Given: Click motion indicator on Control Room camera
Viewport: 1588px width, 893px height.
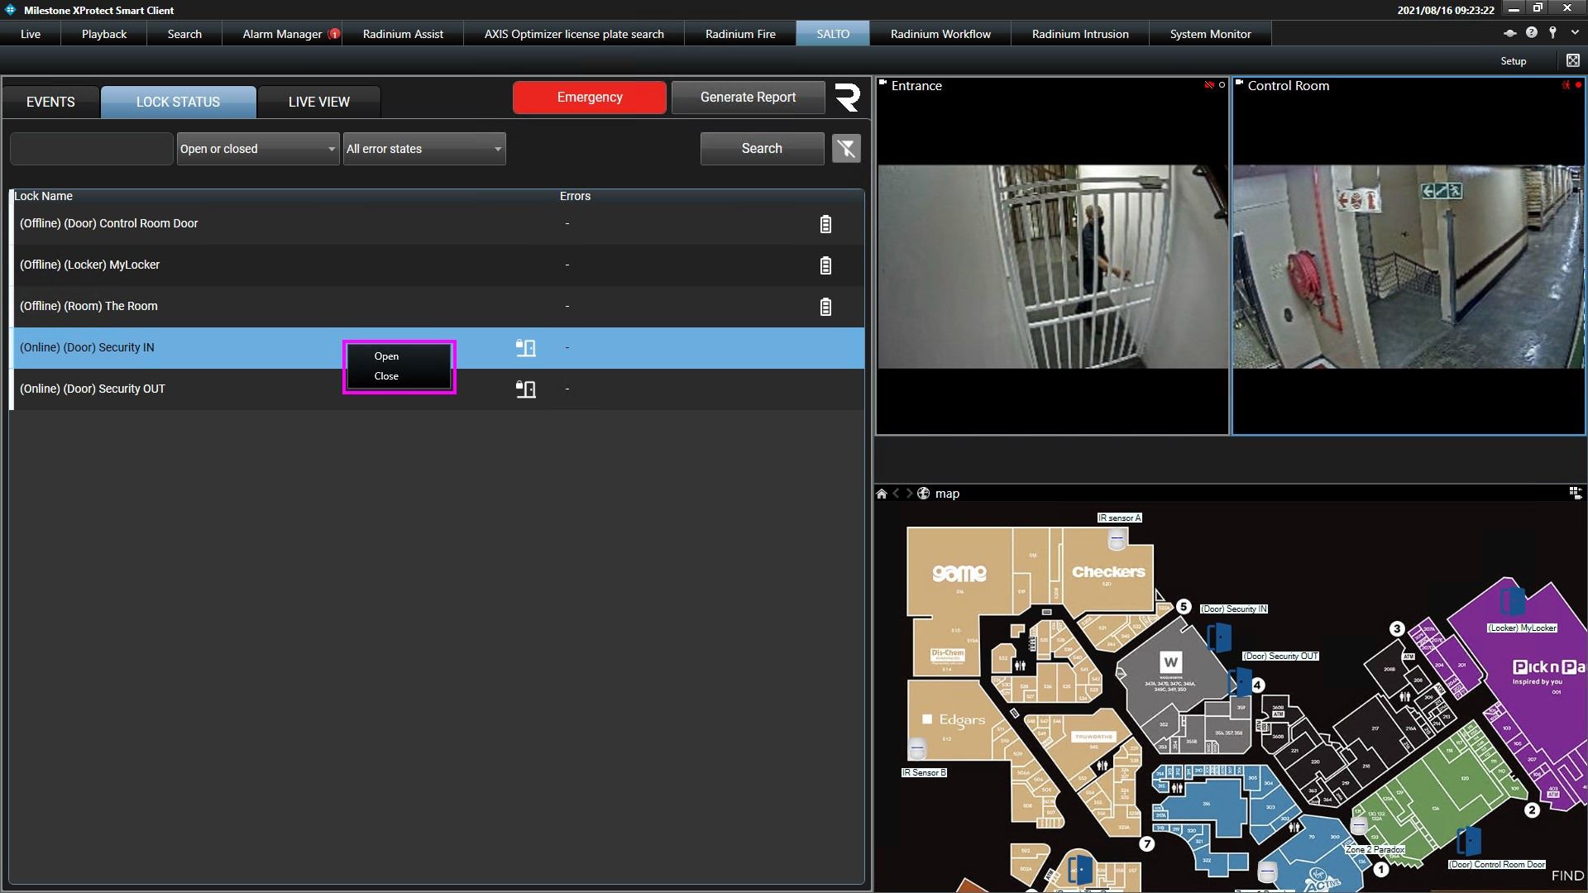Looking at the screenshot, I should [1566, 85].
